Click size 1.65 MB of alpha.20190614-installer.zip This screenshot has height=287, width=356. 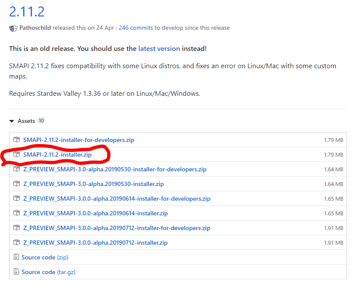(334, 214)
